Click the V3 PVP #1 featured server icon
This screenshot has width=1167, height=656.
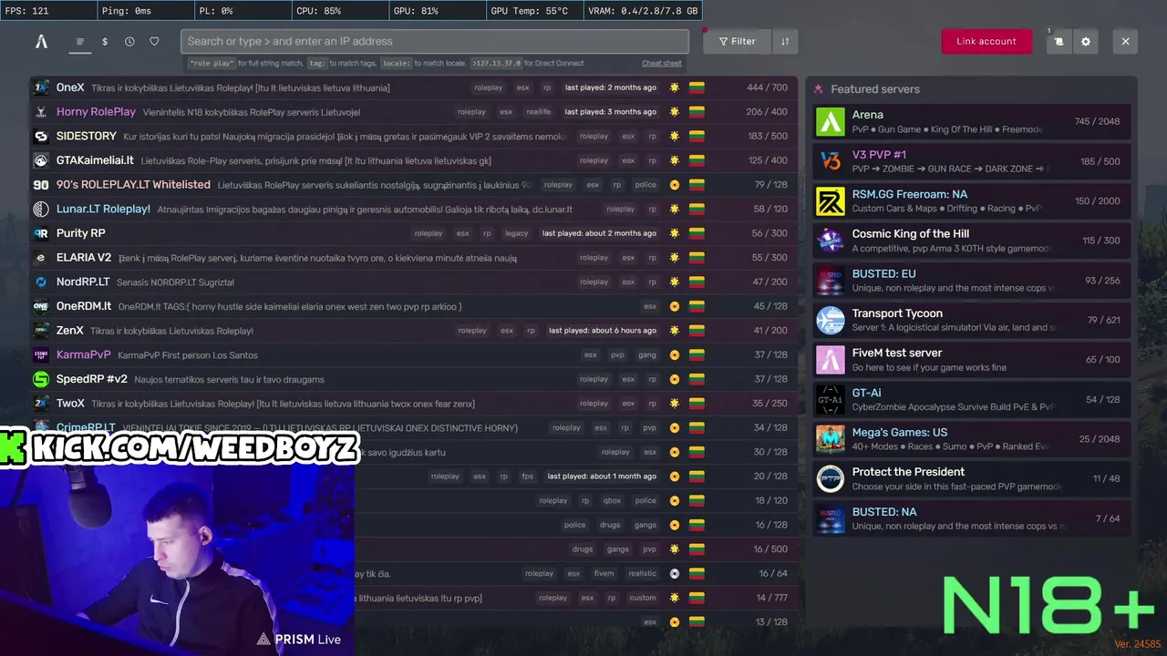pos(830,161)
